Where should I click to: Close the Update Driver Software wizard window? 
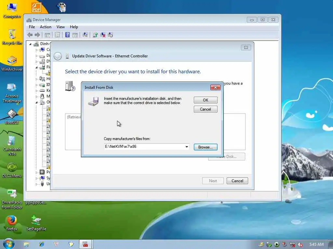point(246,47)
